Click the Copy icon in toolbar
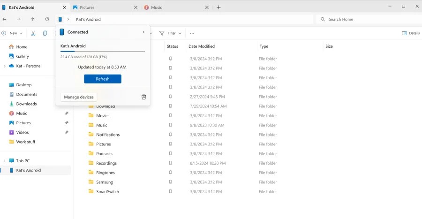The height and width of the screenshot is (219, 422). [x=45, y=33]
